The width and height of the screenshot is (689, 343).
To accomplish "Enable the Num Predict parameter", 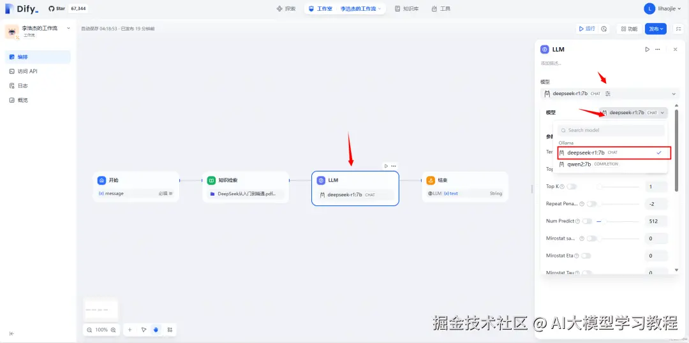I will (x=588, y=221).
